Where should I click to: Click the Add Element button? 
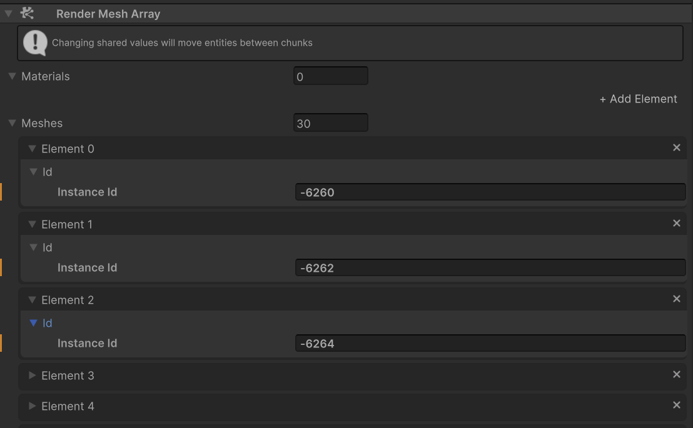tap(639, 99)
